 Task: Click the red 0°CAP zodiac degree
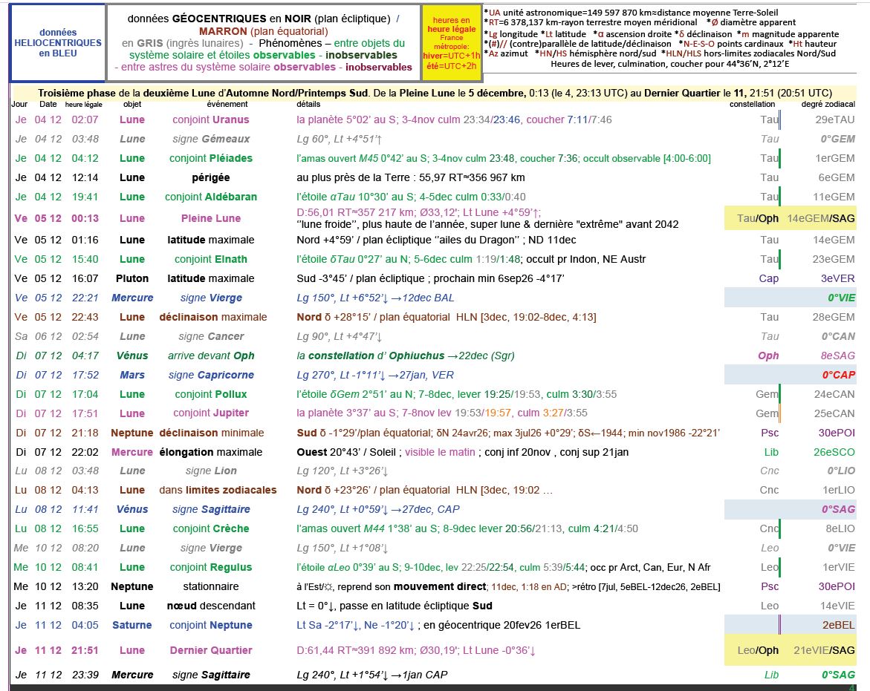[838, 375]
